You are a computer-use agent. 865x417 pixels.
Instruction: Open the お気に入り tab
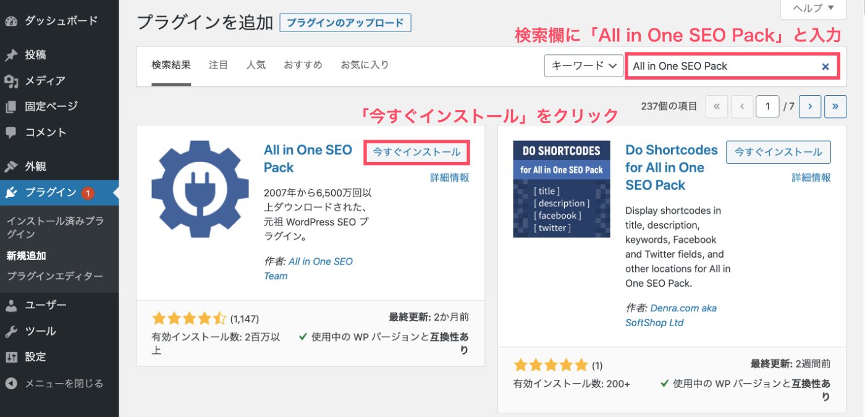click(365, 65)
